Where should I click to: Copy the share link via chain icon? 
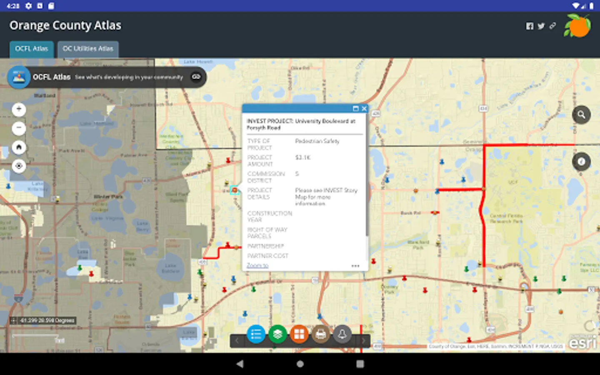click(552, 26)
